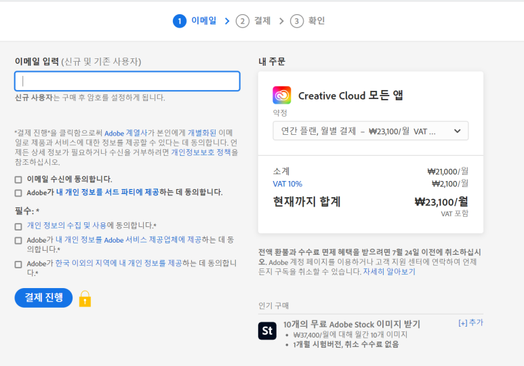This screenshot has width=524, height=366.
Task: Click the 현재까지 합계 label
Action: 307,201
